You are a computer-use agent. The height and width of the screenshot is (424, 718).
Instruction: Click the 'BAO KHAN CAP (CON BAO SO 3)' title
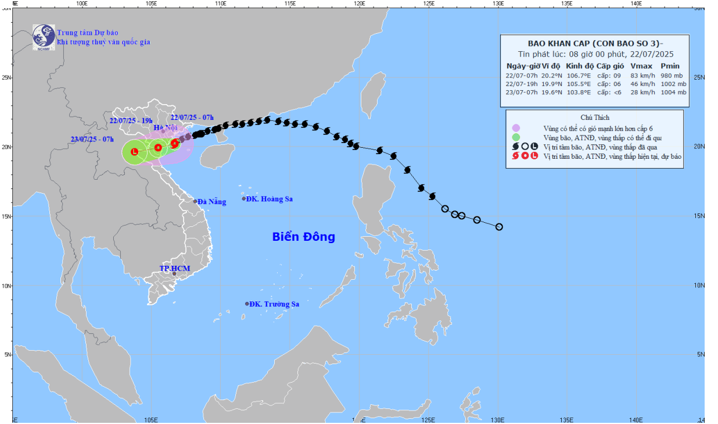[595, 44]
